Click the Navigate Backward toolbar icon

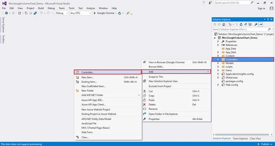(x=6, y=13)
